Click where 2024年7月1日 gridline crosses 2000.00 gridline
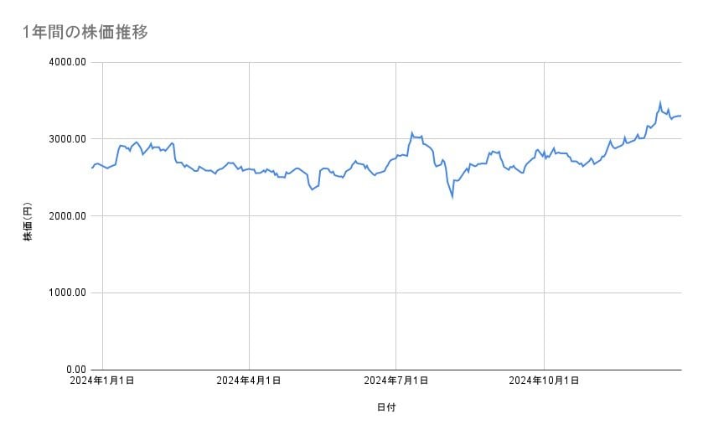This screenshot has height=435, width=703. [396, 215]
